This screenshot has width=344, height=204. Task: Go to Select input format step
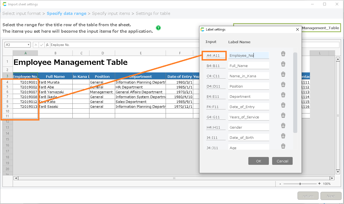pos(22,14)
